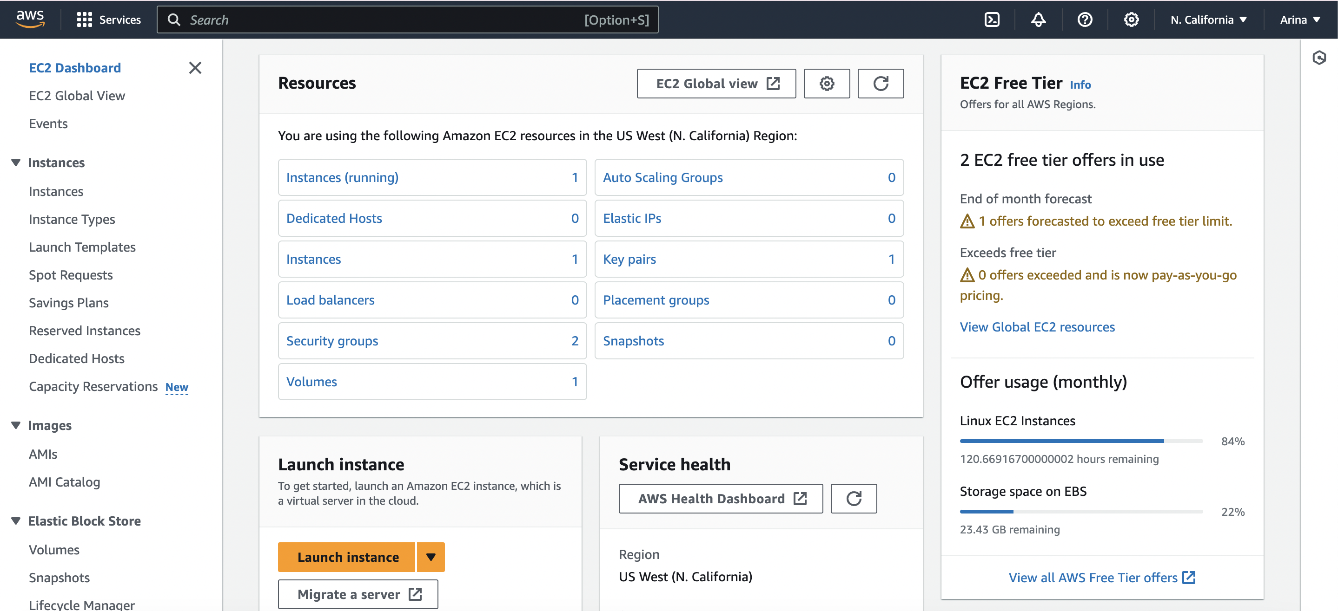The width and height of the screenshot is (1338, 611).
Task: Refresh the Resources panel
Action: (880, 84)
